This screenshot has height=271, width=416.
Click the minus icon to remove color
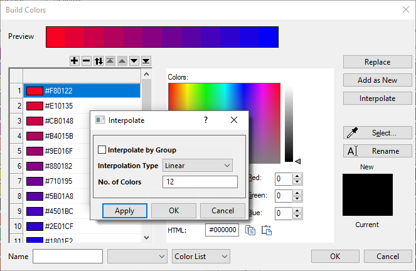coord(87,61)
